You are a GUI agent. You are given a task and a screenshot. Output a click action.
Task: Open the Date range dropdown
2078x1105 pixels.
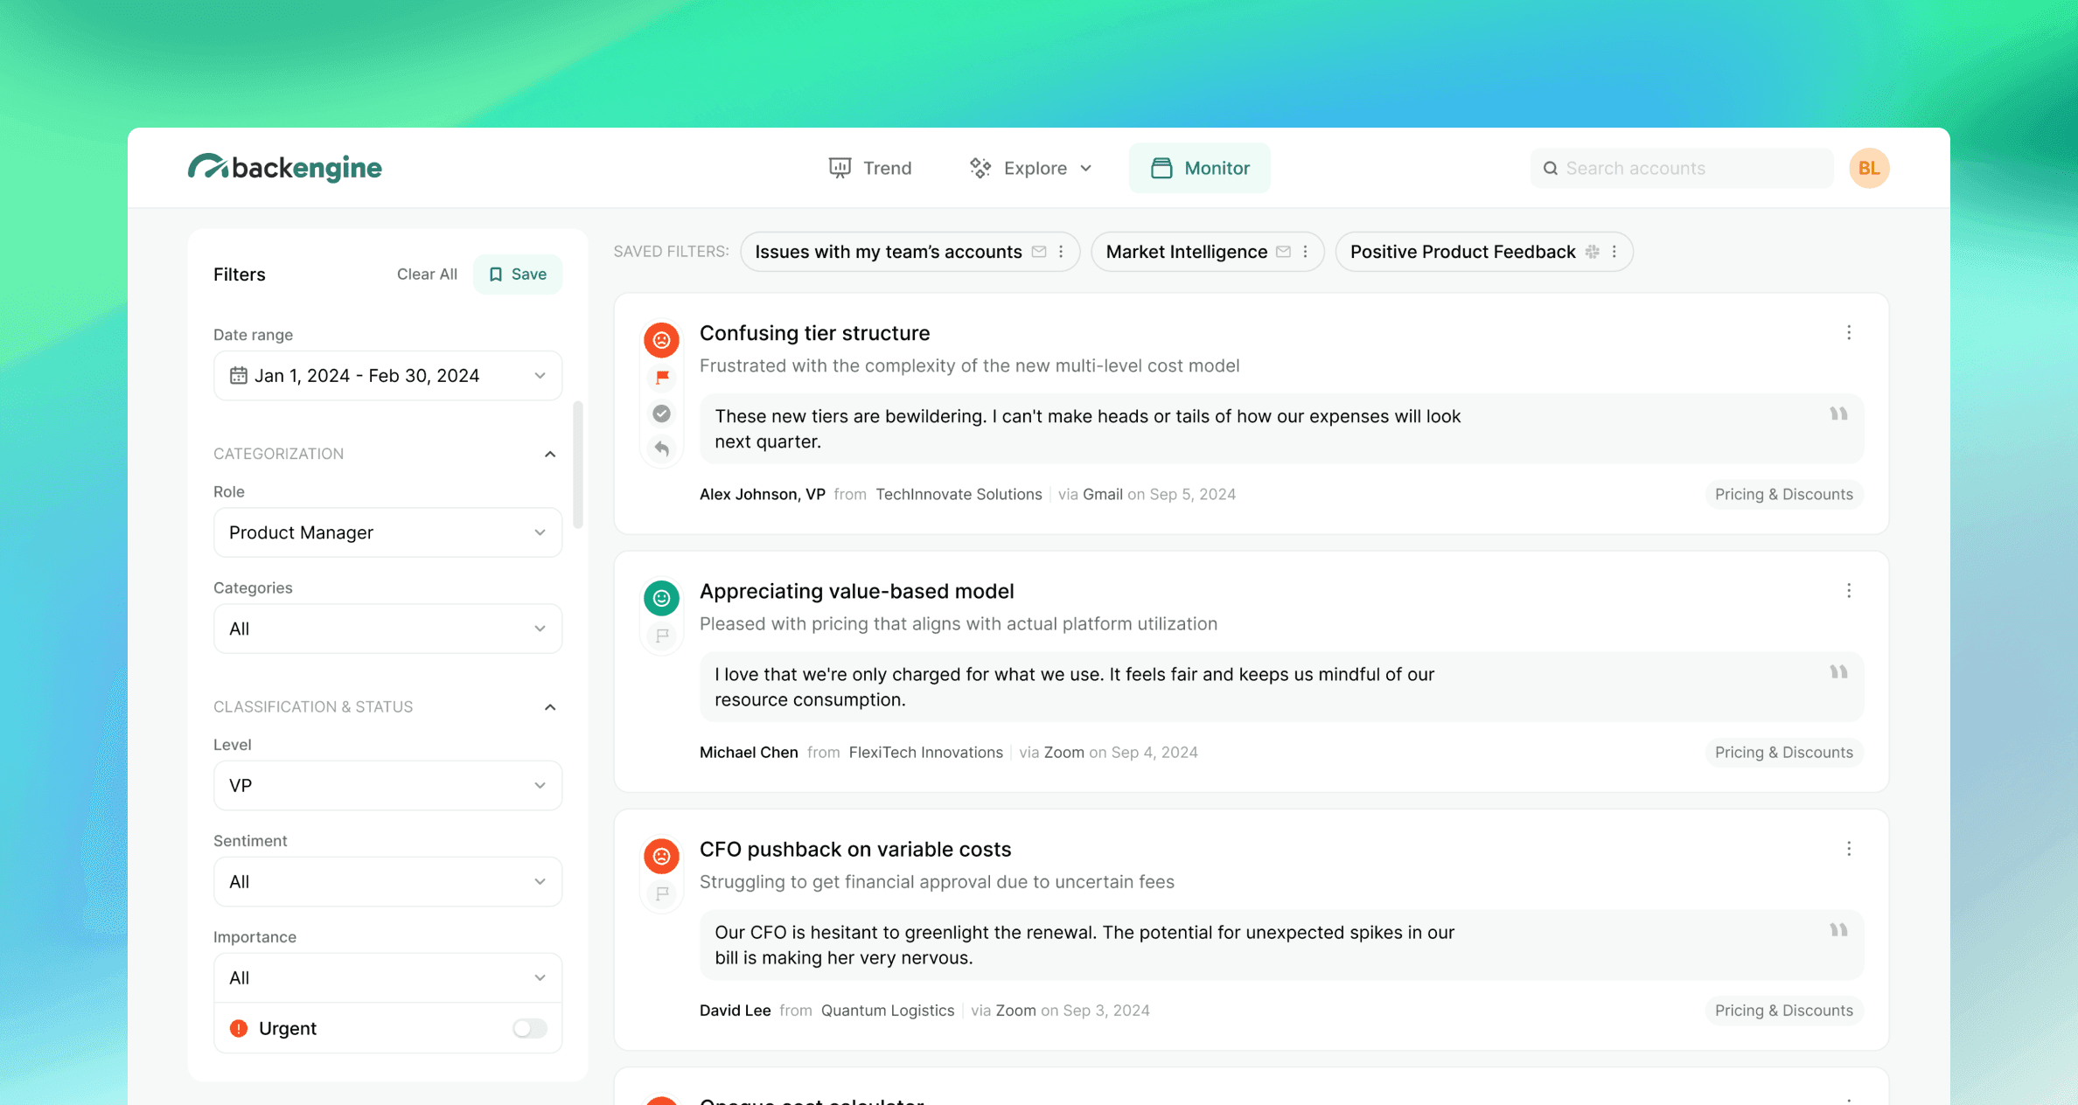387,376
